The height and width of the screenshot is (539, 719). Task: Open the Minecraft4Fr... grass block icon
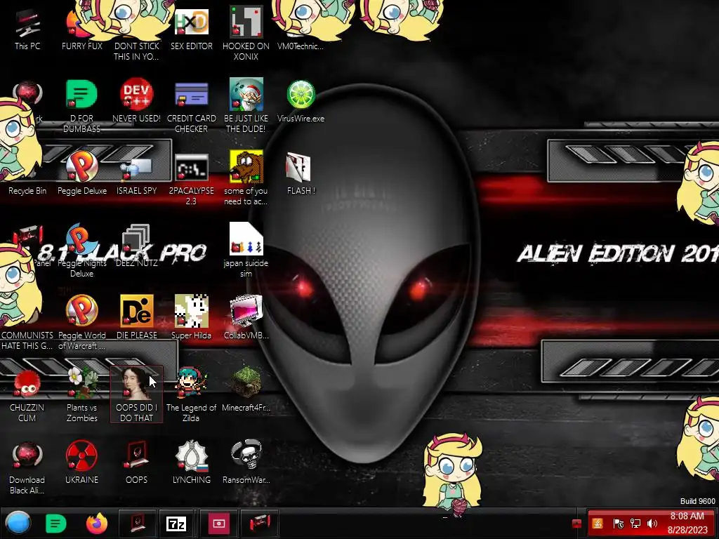click(x=246, y=390)
